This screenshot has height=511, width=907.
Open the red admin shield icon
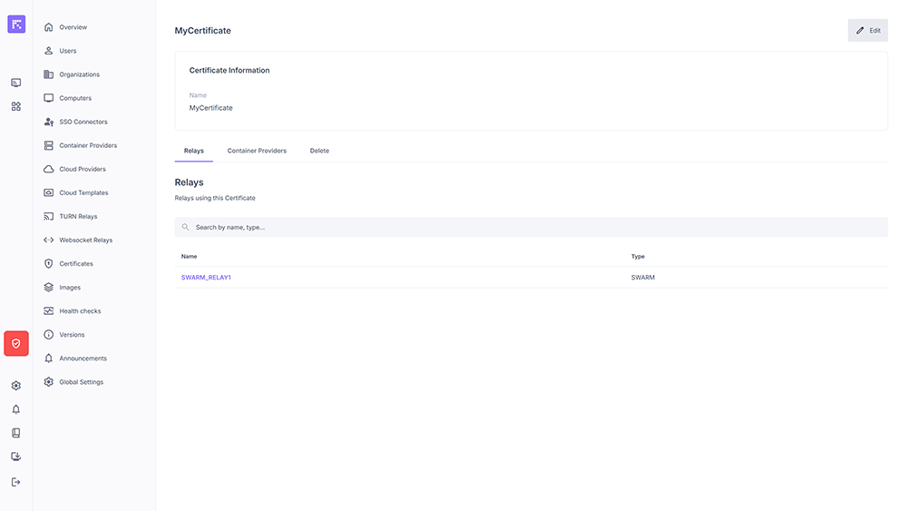coord(16,344)
